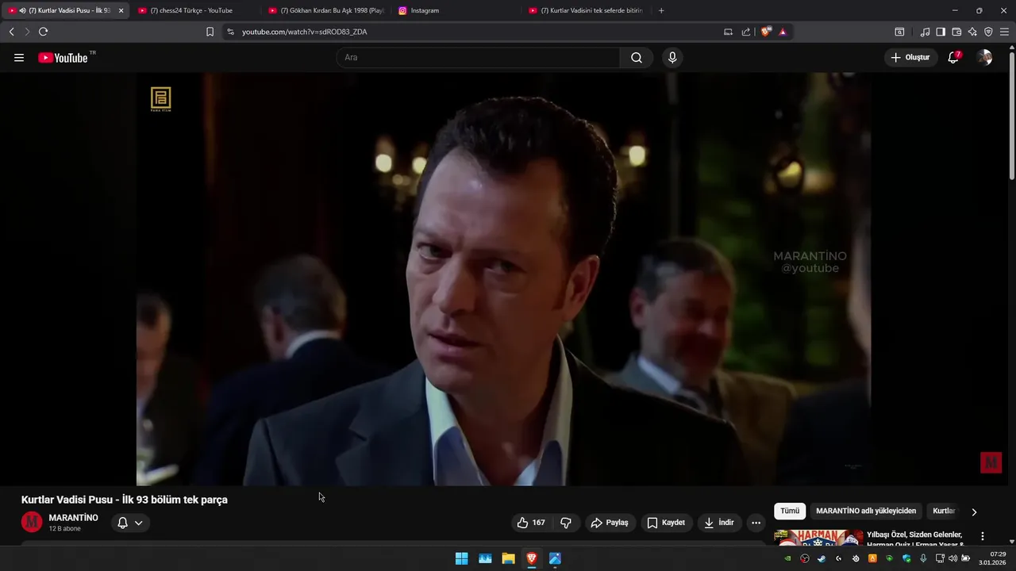Screen dimensions: 1016x571
Task: Expand subscription notification bell dropdown
Action: click(x=130, y=523)
